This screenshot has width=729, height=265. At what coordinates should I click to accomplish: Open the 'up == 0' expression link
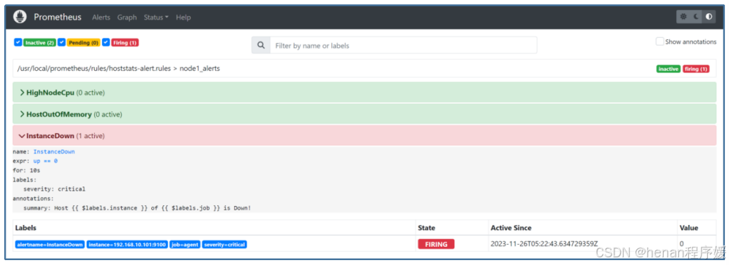tap(46, 161)
